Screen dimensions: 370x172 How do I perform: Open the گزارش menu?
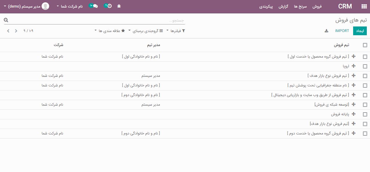tap(283, 6)
